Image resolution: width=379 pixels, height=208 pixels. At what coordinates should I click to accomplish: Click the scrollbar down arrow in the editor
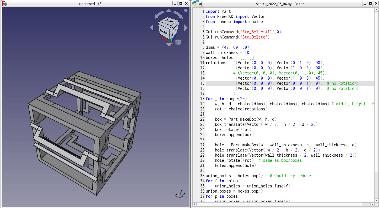coord(376,200)
